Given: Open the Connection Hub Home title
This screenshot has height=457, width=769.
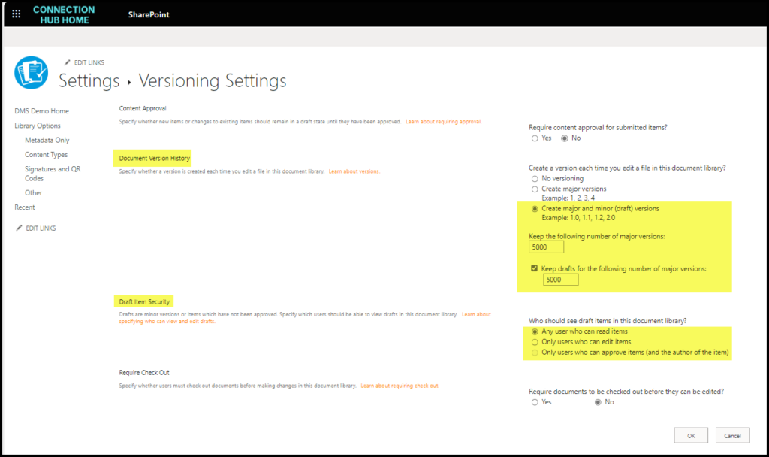Looking at the screenshot, I should pyautogui.click(x=64, y=15).
